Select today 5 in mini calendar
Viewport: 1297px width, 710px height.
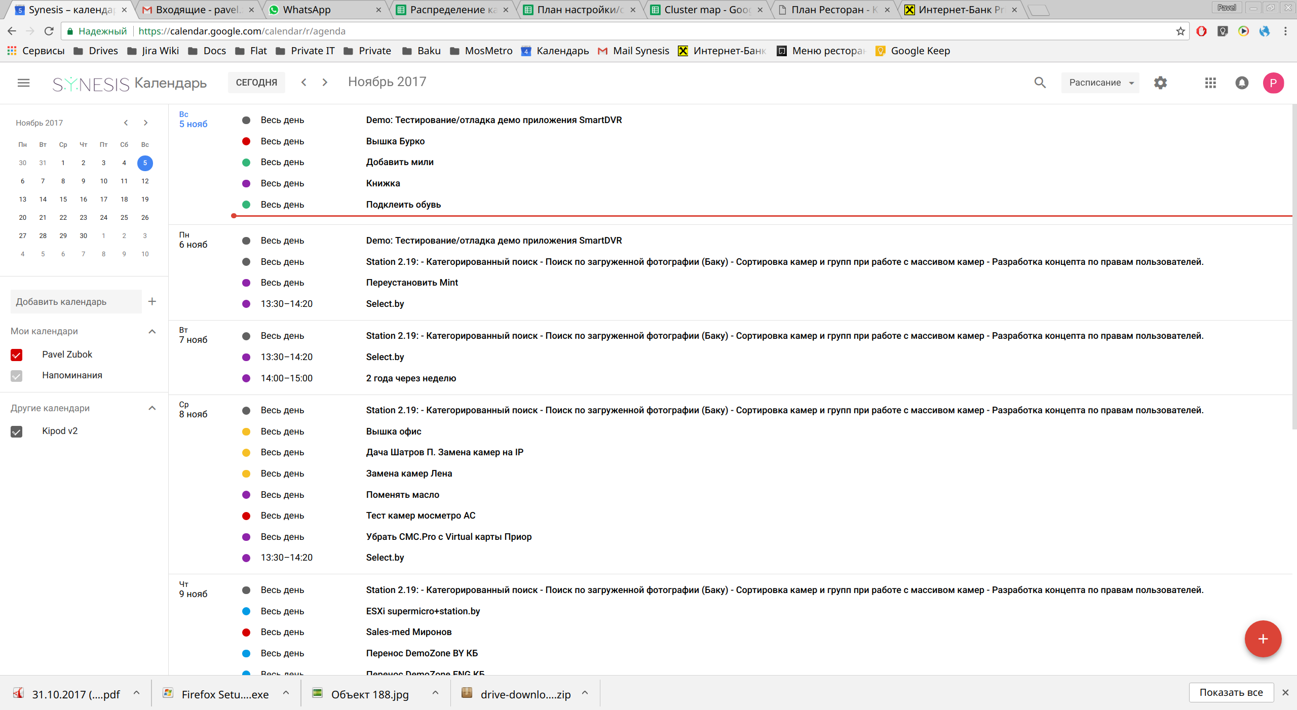tap(145, 163)
